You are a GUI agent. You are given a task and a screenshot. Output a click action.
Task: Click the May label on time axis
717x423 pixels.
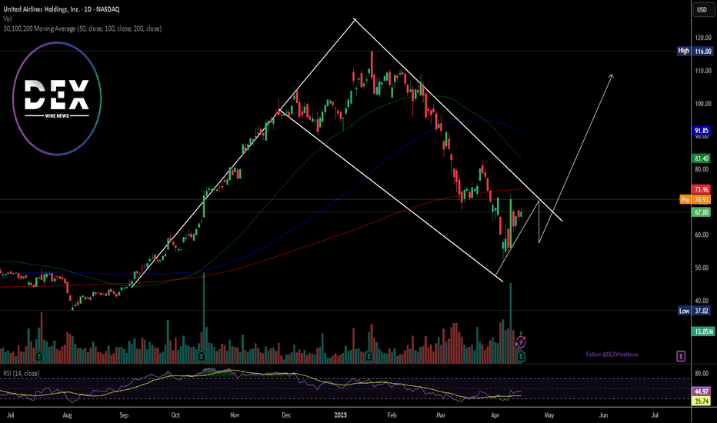549,415
